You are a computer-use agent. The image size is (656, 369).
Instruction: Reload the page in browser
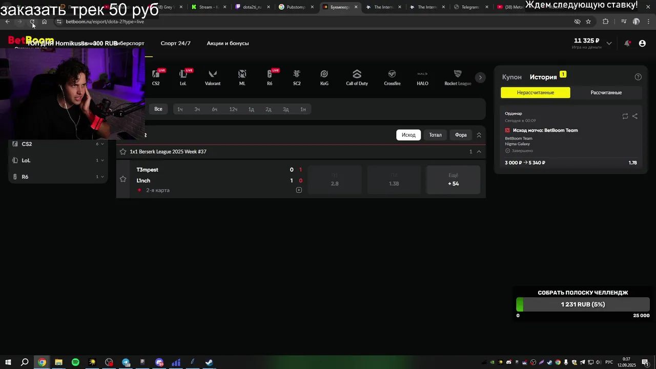coord(32,22)
